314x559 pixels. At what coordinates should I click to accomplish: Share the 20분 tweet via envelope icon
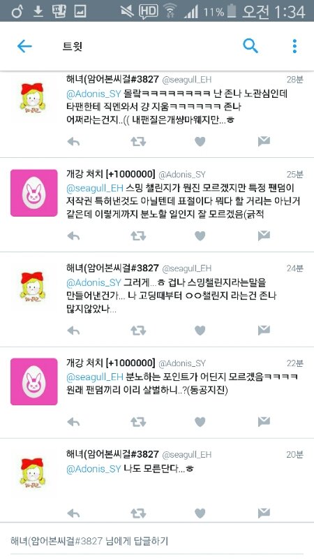coord(264,513)
